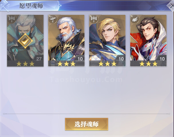Click the level 27 badge
The height and width of the screenshot is (137, 174).
click(39, 59)
